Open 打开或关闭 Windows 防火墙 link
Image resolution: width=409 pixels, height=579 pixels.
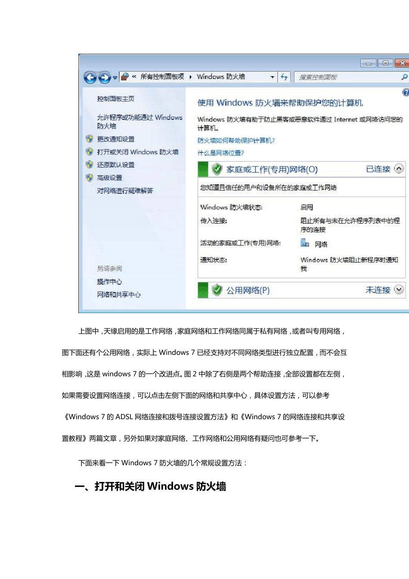(x=137, y=152)
